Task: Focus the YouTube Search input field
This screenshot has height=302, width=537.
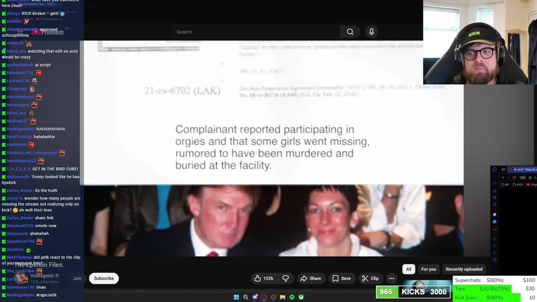Action: click(x=256, y=32)
